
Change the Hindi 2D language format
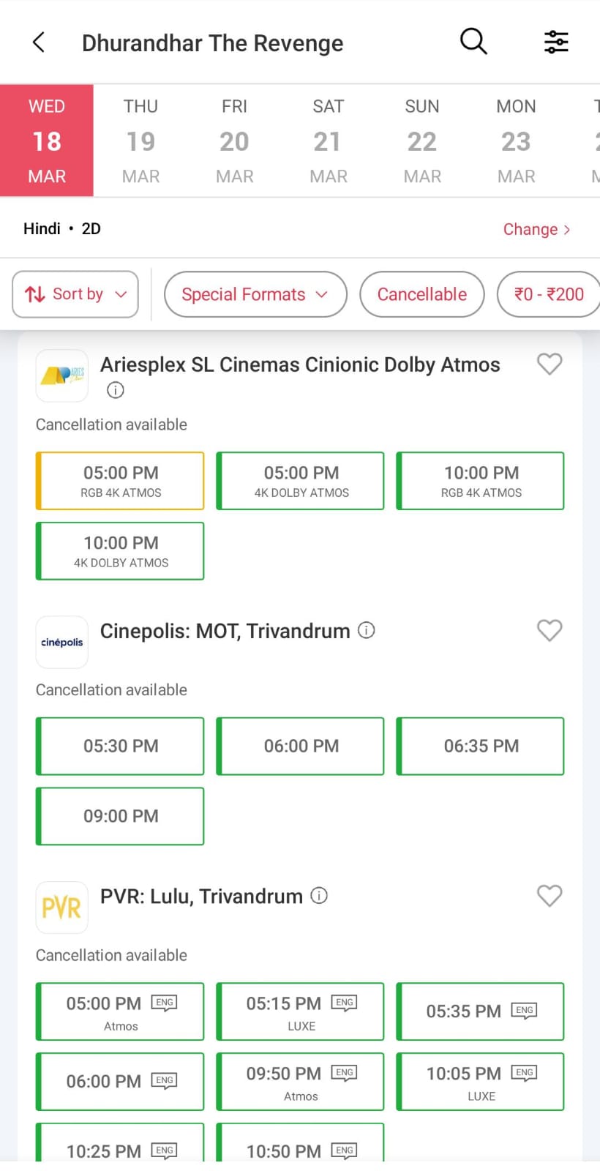(536, 229)
